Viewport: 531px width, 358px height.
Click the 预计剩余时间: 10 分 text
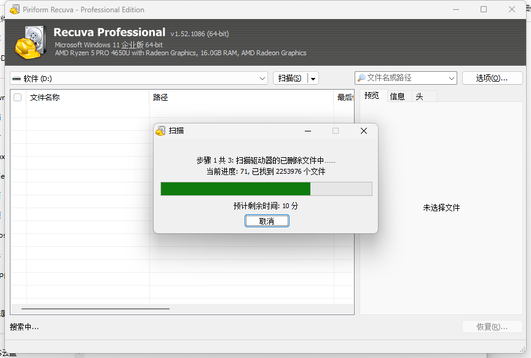coord(266,206)
